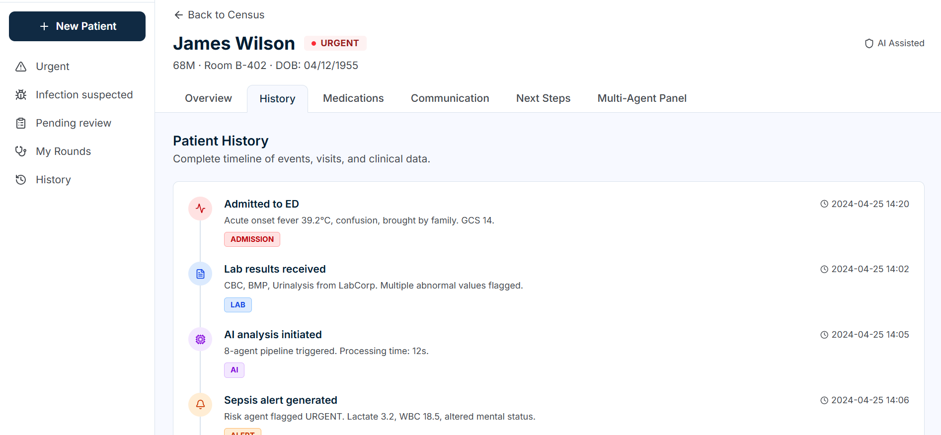The width and height of the screenshot is (941, 435).
Task: Click the Admitted to ED heartbeat icon
Action: 200,209
